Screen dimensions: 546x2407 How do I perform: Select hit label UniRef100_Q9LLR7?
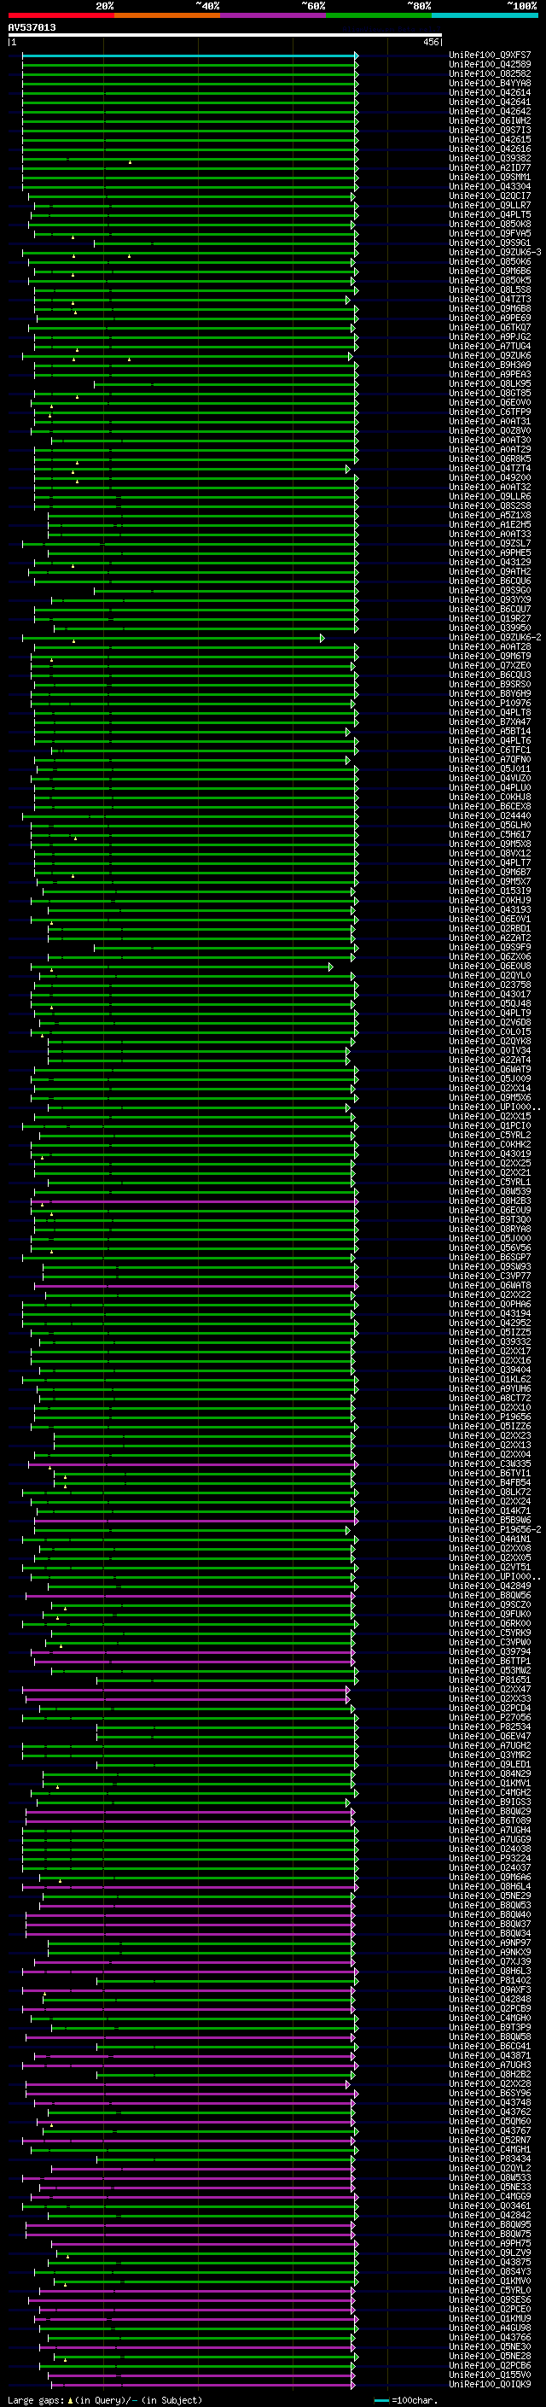[490, 206]
